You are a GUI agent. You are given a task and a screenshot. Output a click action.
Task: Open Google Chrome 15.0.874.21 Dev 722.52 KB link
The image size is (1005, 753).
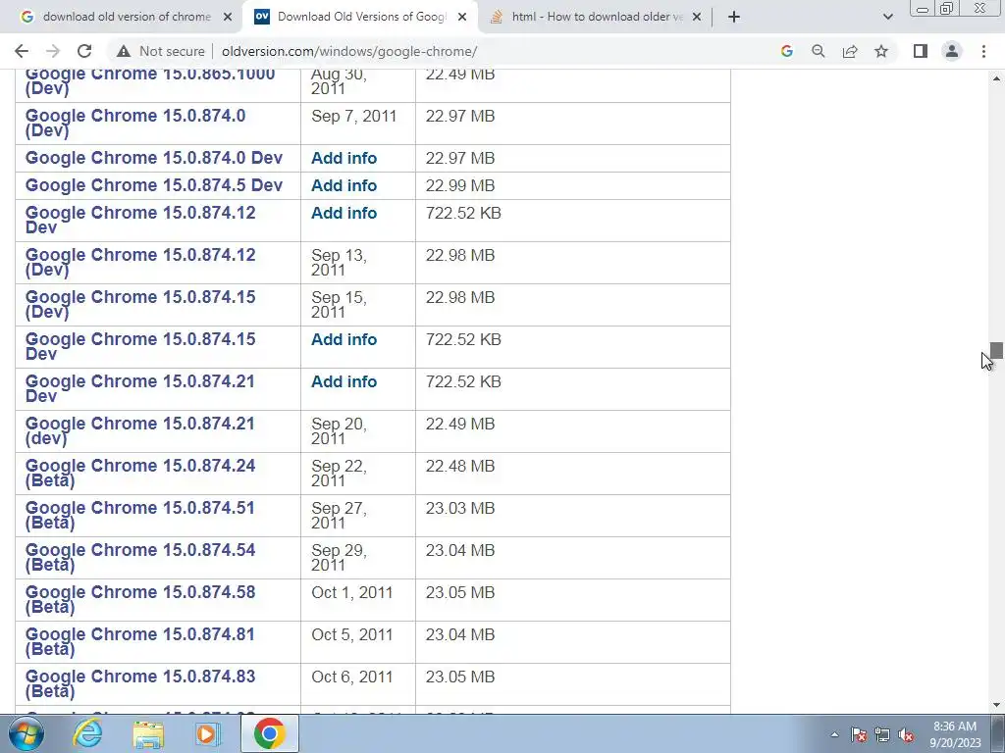click(x=139, y=388)
